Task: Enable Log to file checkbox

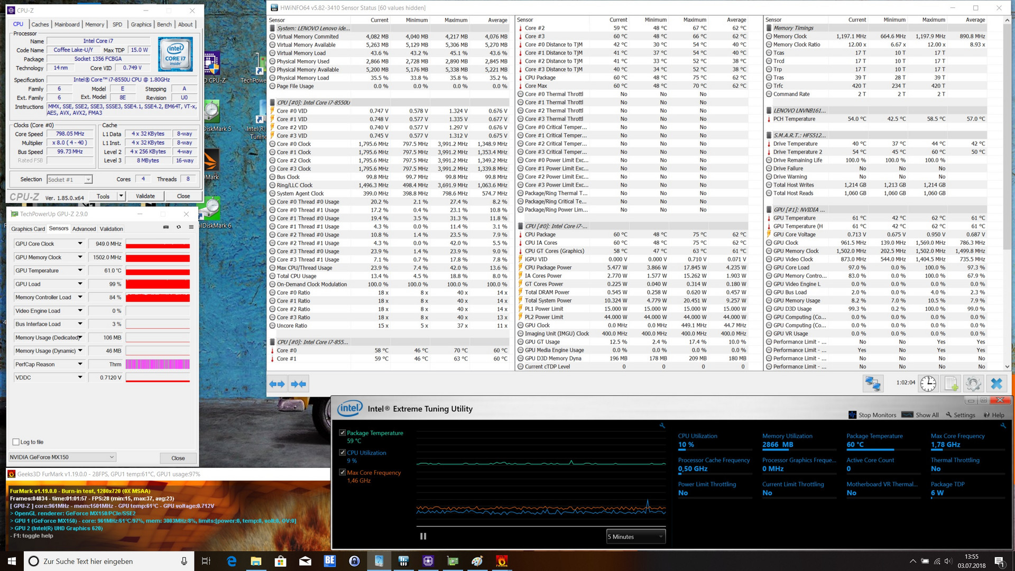Action: [x=16, y=443]
